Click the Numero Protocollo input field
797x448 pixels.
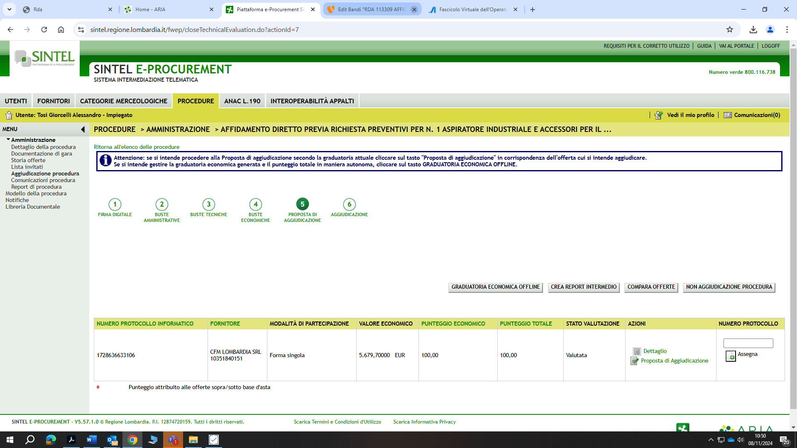click(748, 343)
